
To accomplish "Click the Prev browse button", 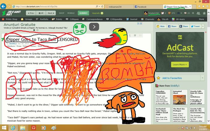I will 31,13.
